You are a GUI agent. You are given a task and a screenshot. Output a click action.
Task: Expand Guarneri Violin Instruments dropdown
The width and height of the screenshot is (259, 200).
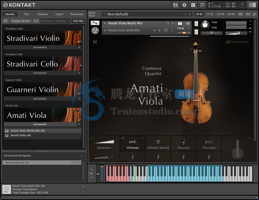[79, 99]
